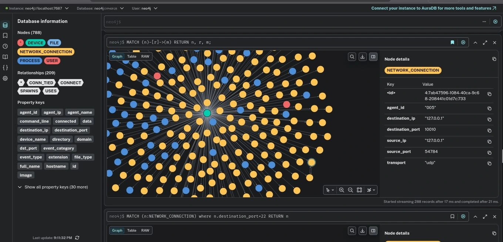Collapse the MATCH (n)-[r]->(m) result frame
This screenshot has width=503, height=242.
[x=475, y=42]
